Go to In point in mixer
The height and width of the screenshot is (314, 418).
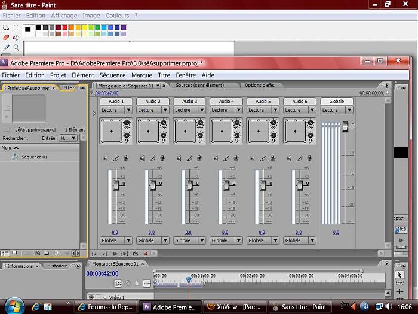coord(94,254)
